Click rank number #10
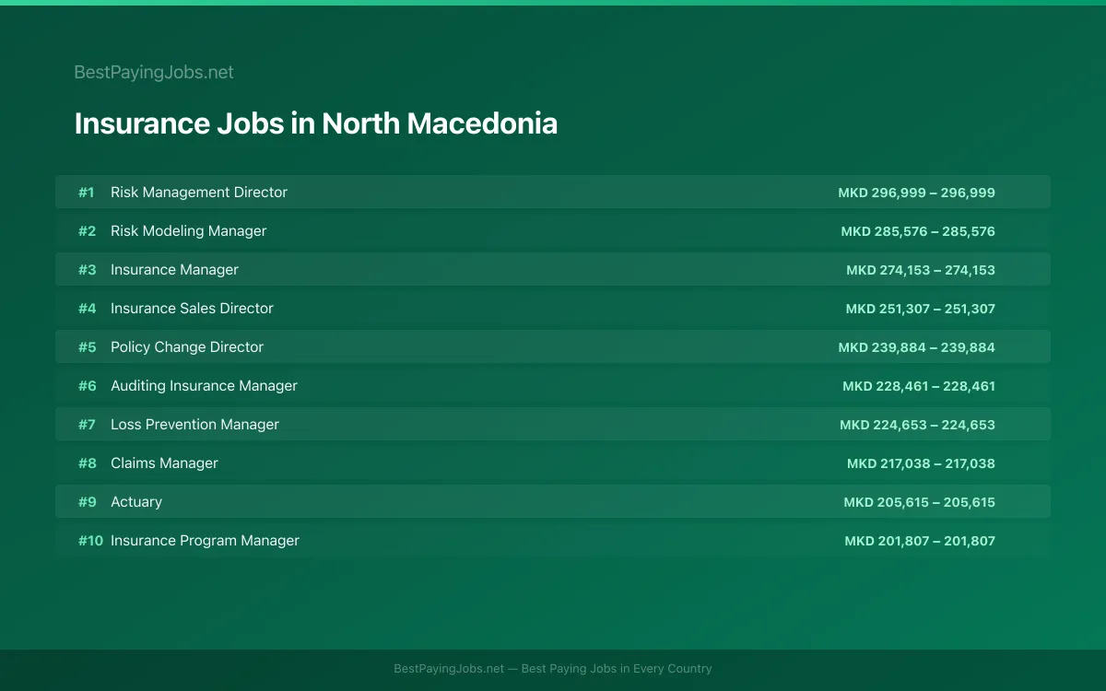 point(90,541)
